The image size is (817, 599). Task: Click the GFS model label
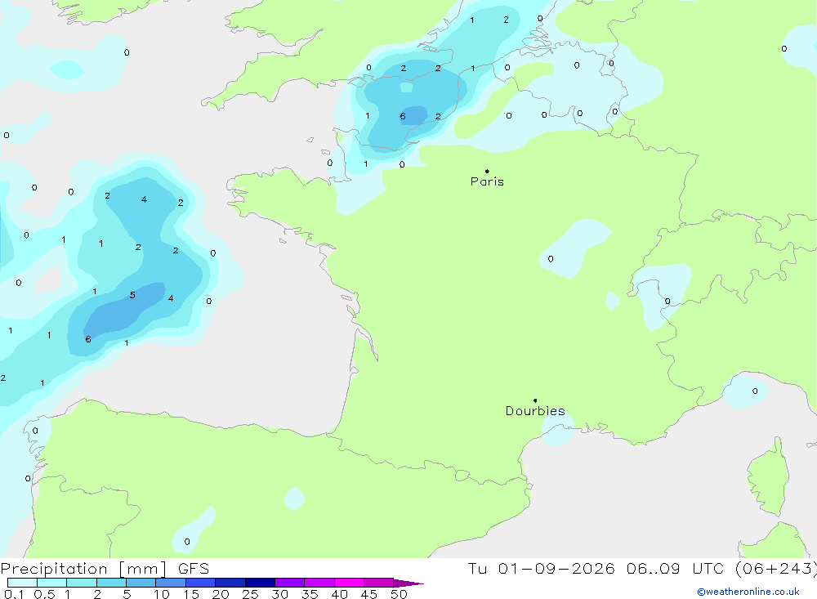[194, 569]
